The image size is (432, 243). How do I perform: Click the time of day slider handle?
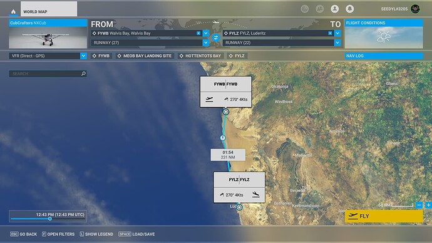(50, 219)
